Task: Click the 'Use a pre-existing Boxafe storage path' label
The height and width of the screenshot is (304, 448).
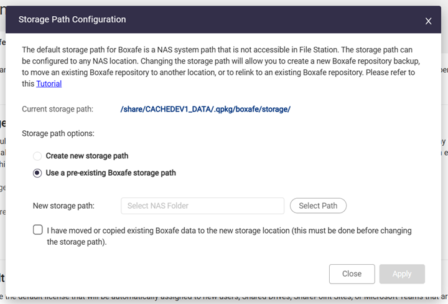Action: tap(111, 173)
